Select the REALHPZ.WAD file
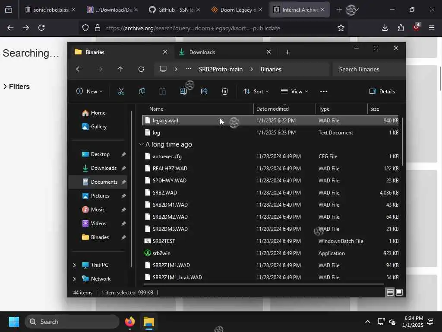 tap(271, 169)
